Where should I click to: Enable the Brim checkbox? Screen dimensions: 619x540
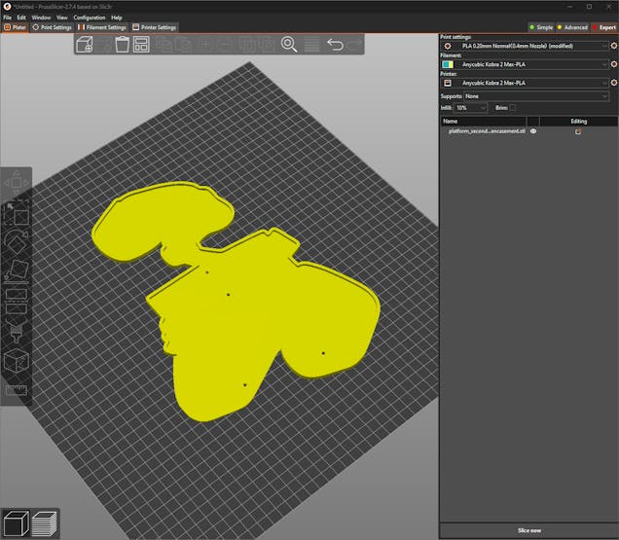pos(513,107)
